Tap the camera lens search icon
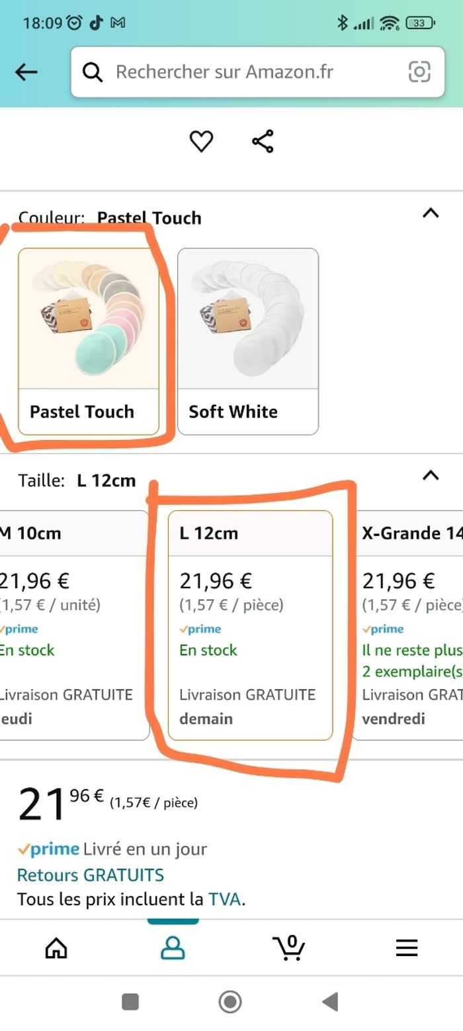This screenshot has height=1031, width=463. pyautogui.click(x=419, y=72)
